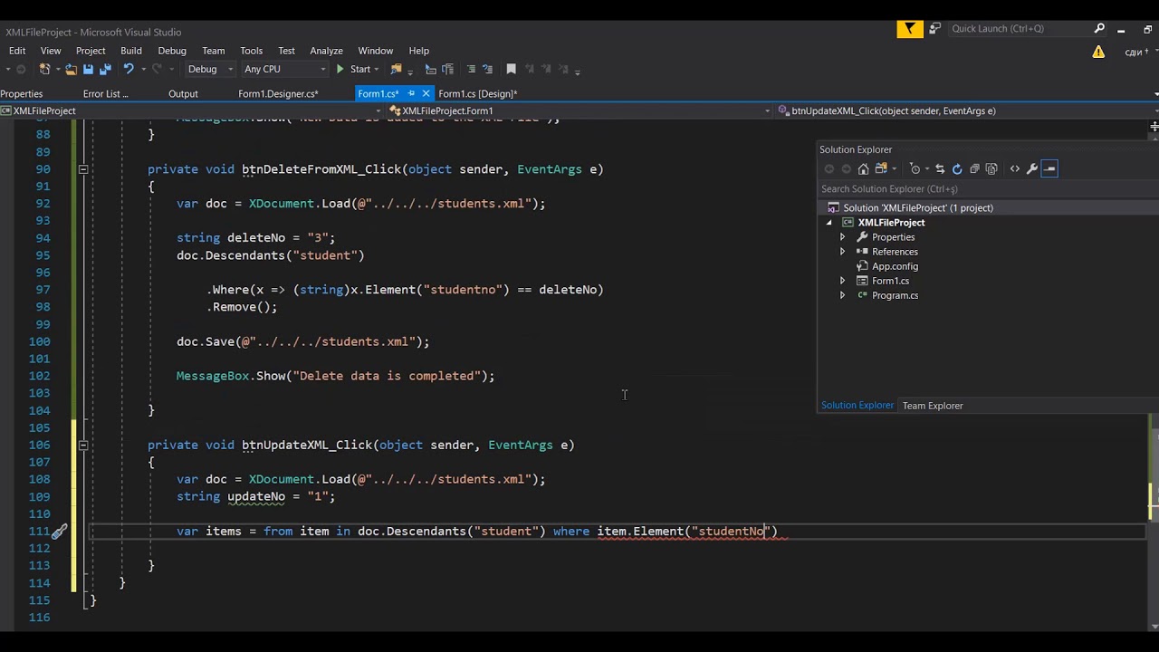Viewport: 1159px width, 652px height.
Task: Open the Error List tab
Action: point(105,93)
